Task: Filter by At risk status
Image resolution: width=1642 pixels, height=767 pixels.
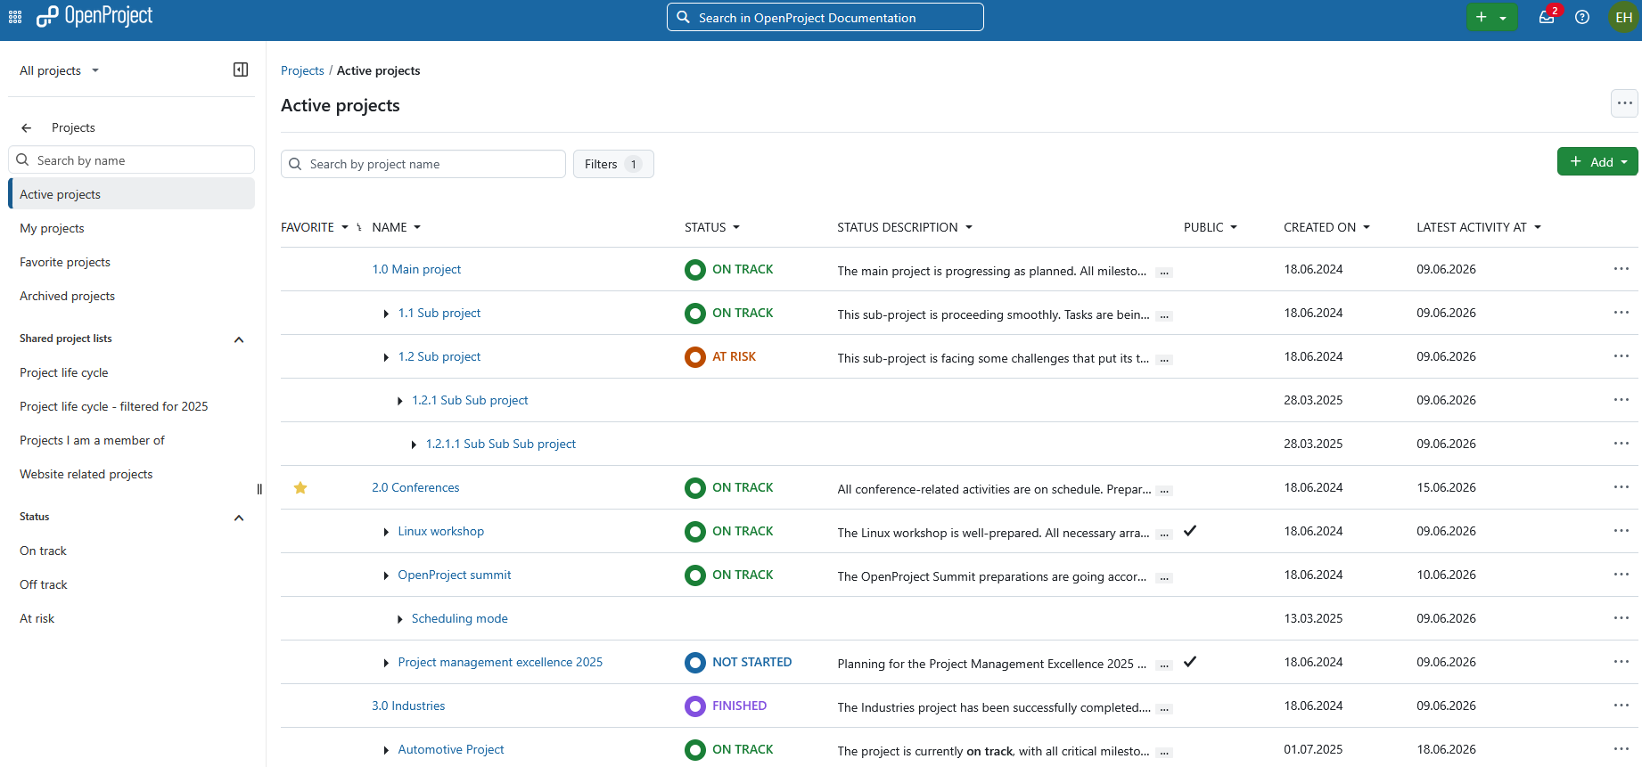Action: pos(37,618)
